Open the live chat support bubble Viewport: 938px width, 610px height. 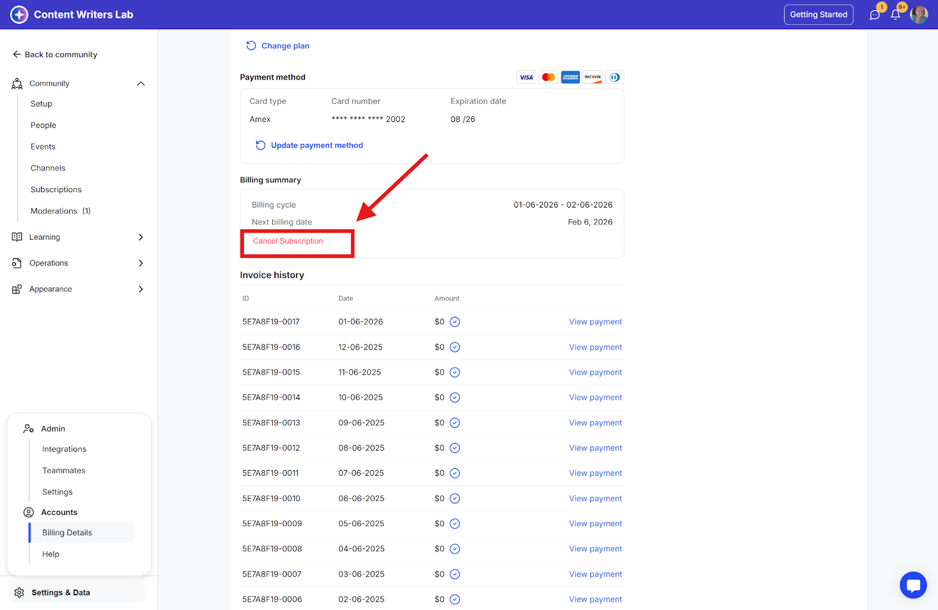click(x=913, y=585)
